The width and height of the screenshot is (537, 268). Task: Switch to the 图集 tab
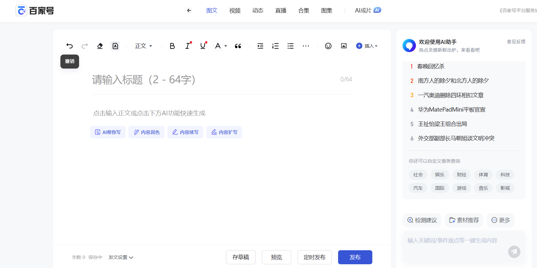pos(327,11)
